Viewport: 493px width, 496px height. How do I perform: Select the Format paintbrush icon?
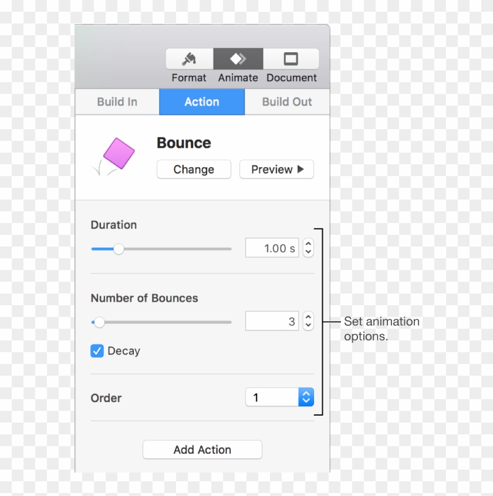(x=188, y=59)
